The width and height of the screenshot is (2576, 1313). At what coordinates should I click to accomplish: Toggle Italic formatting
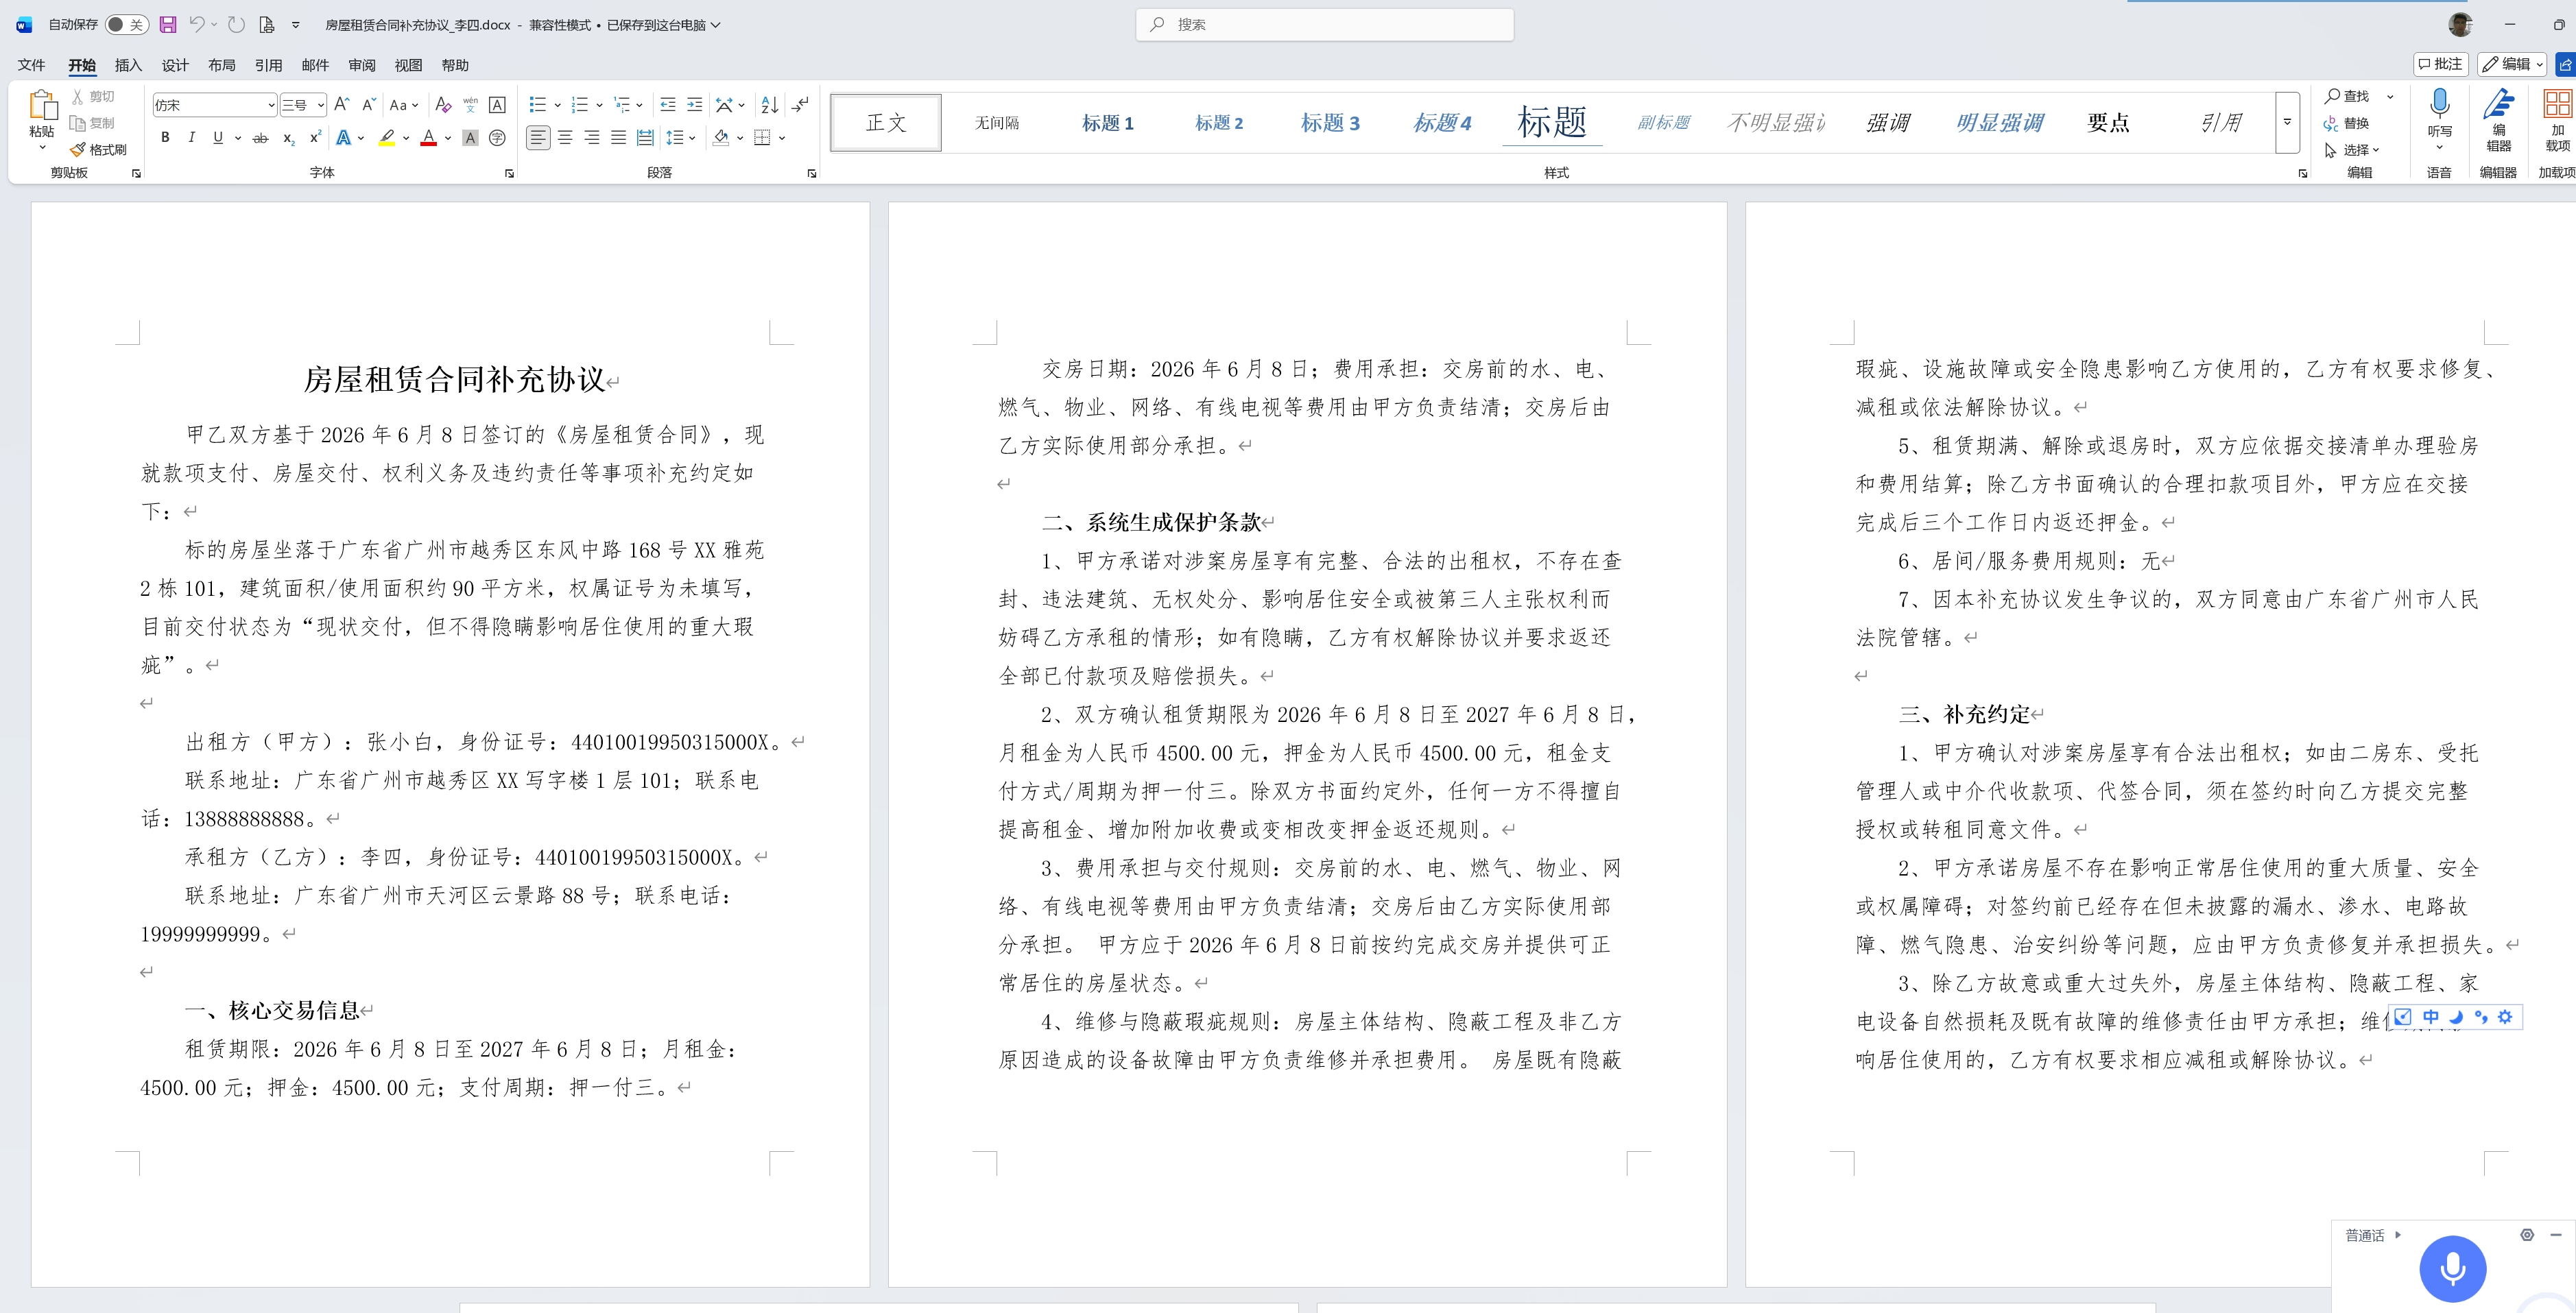pos(191,138)
